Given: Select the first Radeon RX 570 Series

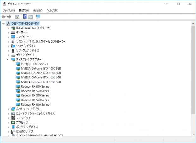Looking at the screenshot, I should 35,86.
